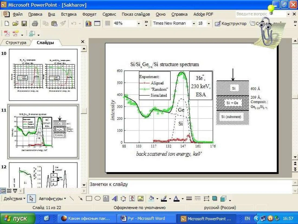Click the Конструктор button

click(231, 24)
